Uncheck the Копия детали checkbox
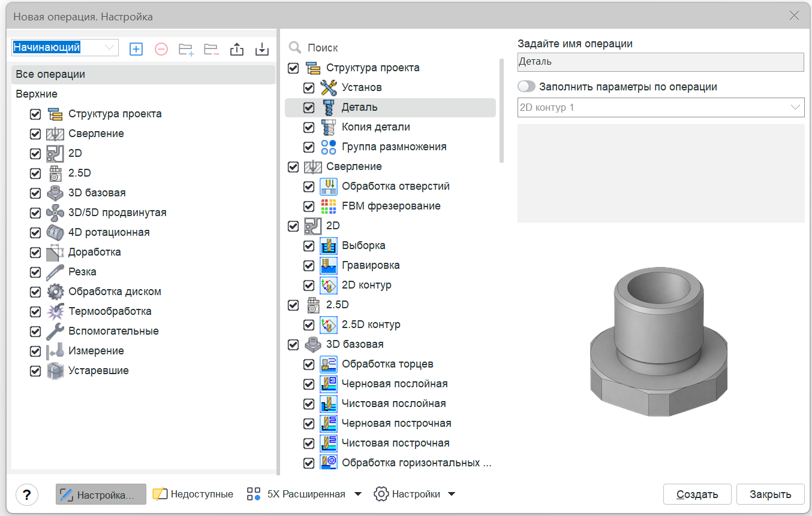The image size is (812, 516). point(309,127)
